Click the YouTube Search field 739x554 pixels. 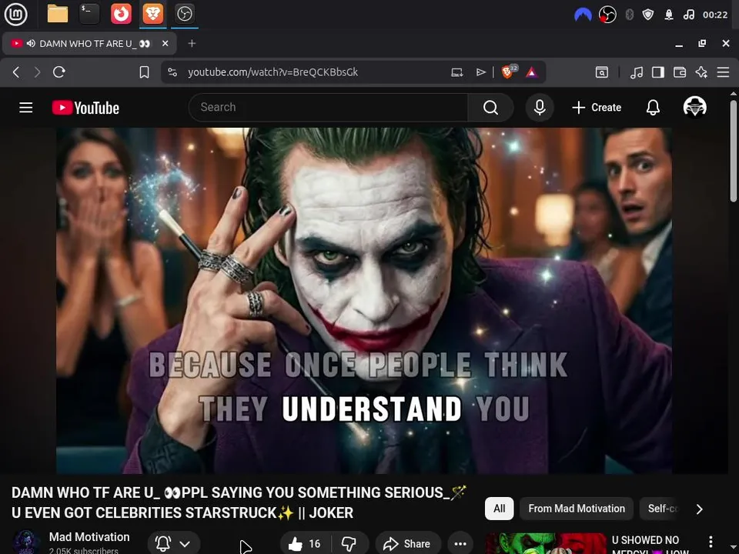coord(329,108)
